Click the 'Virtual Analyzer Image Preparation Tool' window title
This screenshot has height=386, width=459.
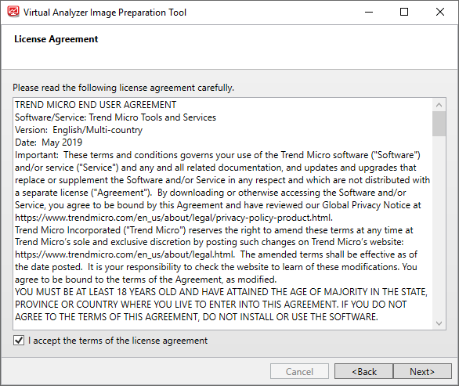(105, 13)
